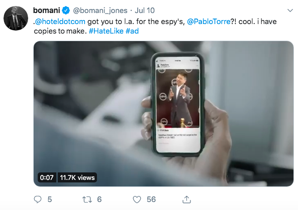Open the #ad hashtag
298x210 pixels.
[x=132, y=31]
